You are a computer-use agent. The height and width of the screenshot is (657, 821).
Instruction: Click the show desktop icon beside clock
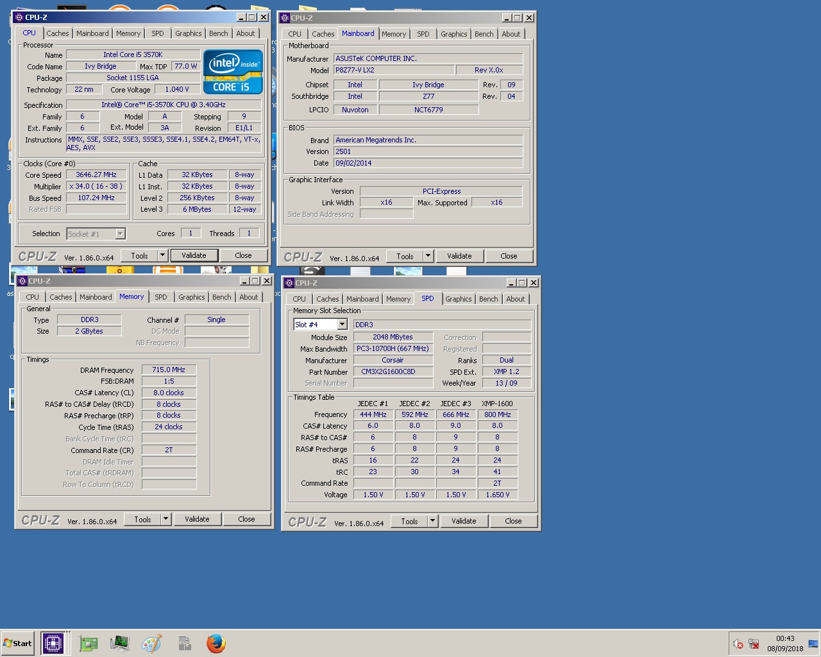[813, 644]
